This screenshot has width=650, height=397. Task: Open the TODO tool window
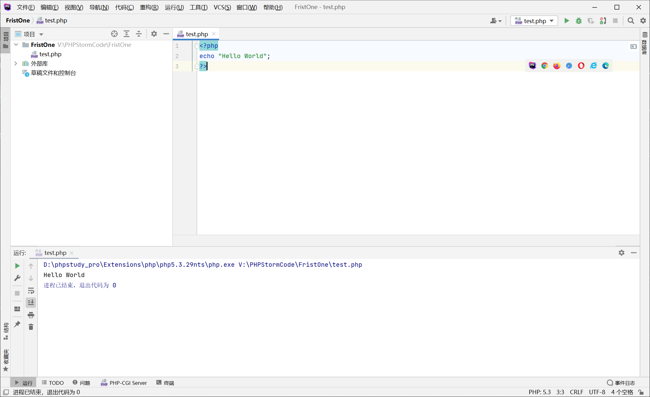click(x=53, y=383)
